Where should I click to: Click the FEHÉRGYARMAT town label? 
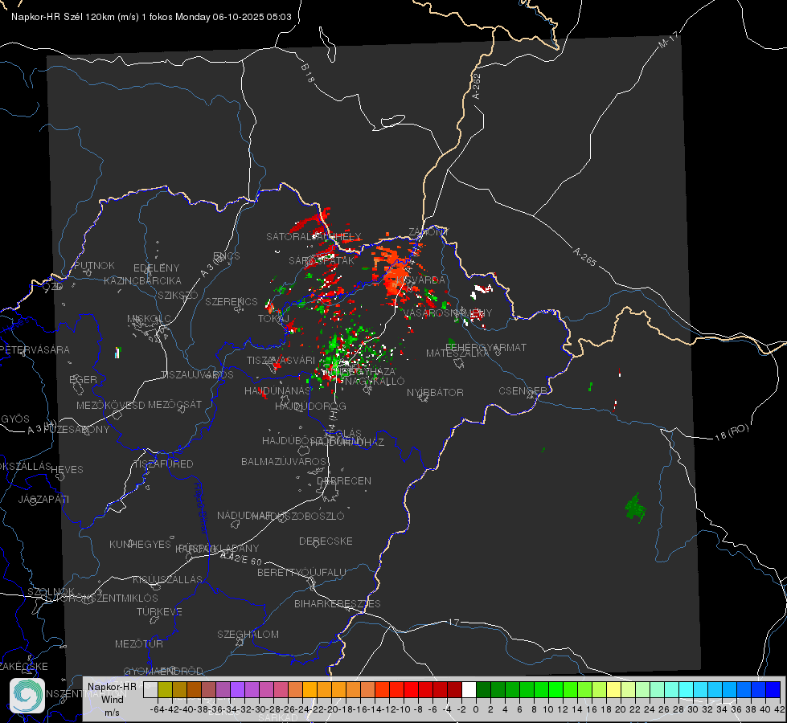pyautogui.click(x=486, y=347)
